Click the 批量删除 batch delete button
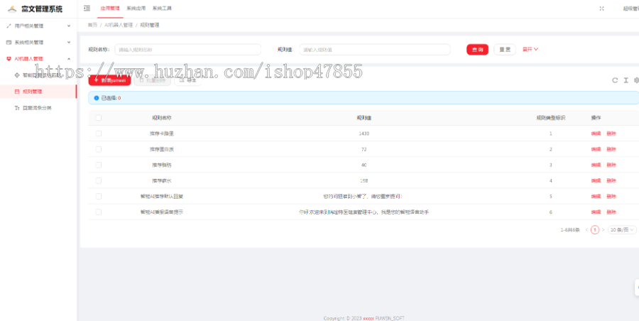The height and width of the screenshot is (321, 639). tap(153, 80)
